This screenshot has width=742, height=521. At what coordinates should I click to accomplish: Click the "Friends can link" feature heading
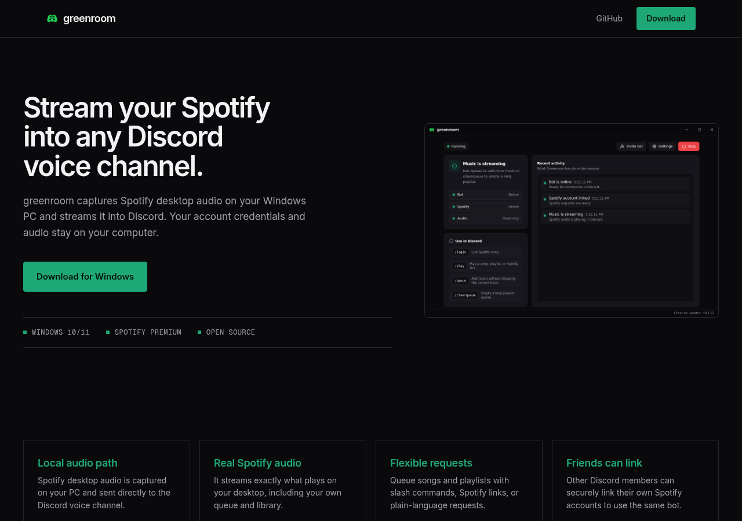(x=604, y=463)
